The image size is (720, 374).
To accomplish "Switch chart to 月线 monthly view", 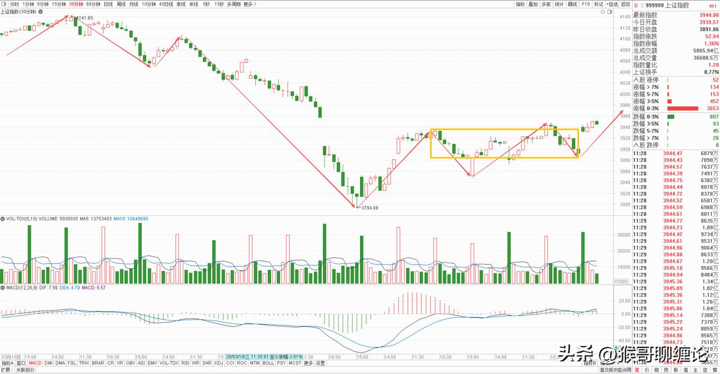I will (134, 4).
